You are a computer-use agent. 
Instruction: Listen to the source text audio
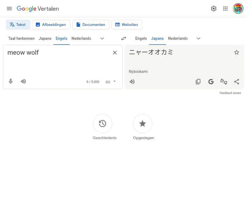[x=23, y=81]
